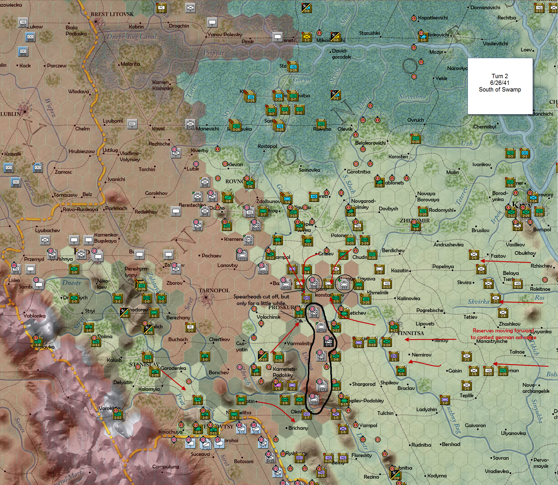Image resolution: width=558 pixels, height=485 pixels.
Task: Click the PC 0-0 counter near Kobrin
Action: 161,8
